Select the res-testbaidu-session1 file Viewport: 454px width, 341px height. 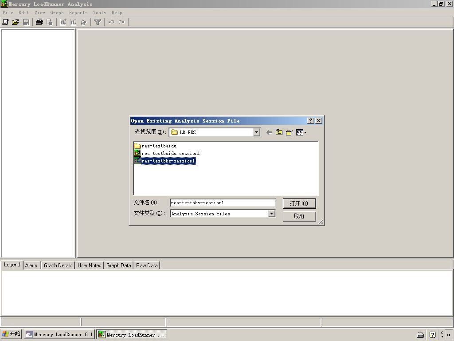click(x=167, y=153)
